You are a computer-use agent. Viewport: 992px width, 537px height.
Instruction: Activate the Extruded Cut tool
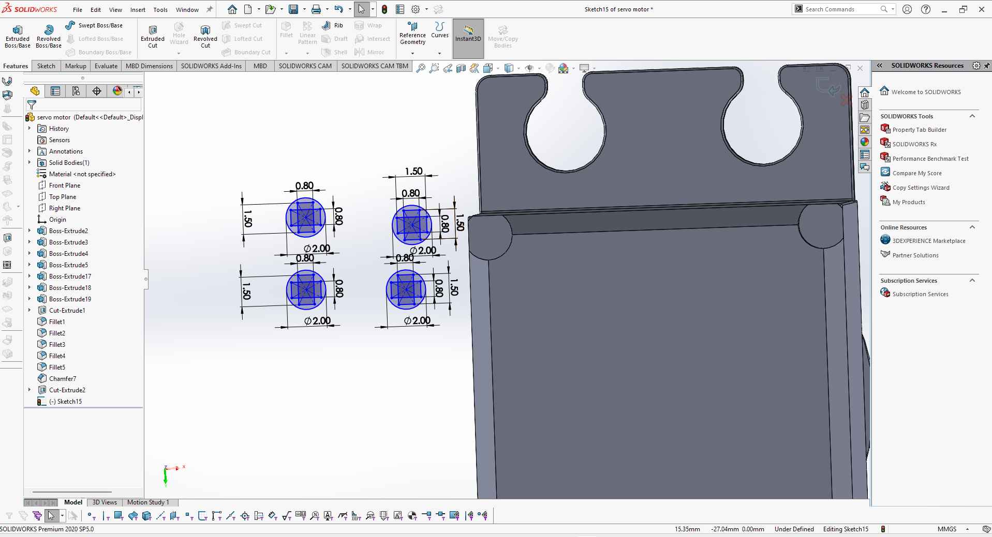tap(153, 37)
